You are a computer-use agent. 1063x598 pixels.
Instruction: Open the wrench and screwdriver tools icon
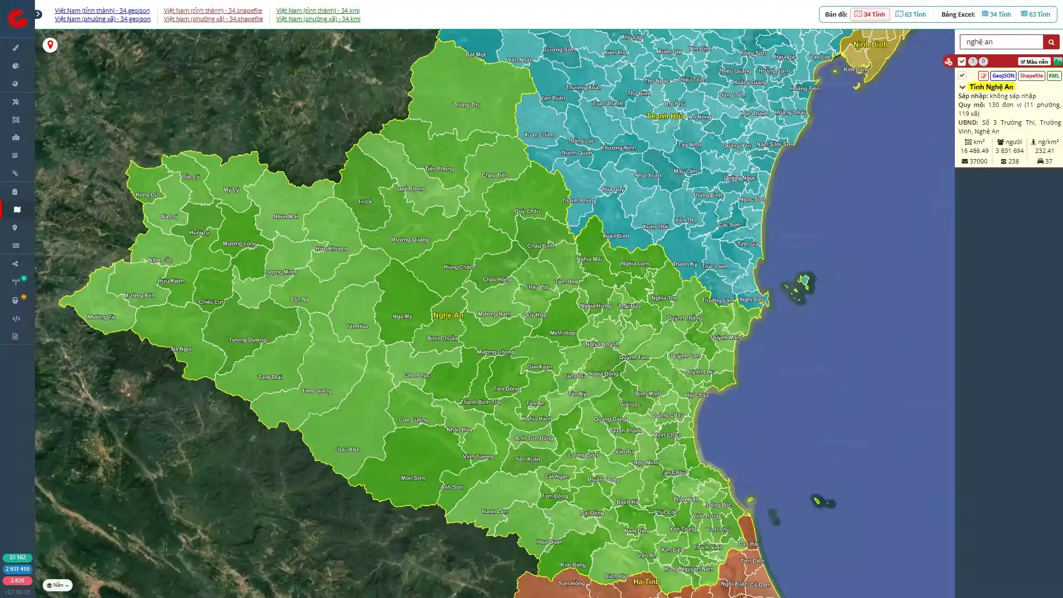[x=16, y=102]
